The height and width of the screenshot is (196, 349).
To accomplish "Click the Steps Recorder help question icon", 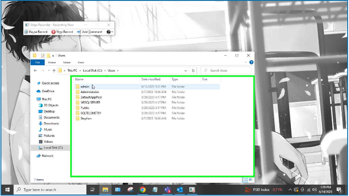I will point(108,32).
